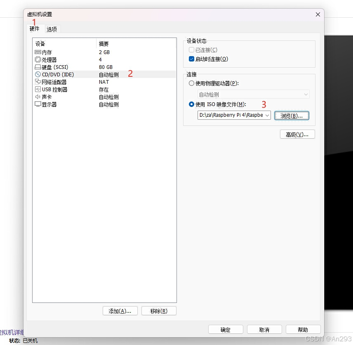Toggle the 已连接(C) checkbox

click(191, 50)
